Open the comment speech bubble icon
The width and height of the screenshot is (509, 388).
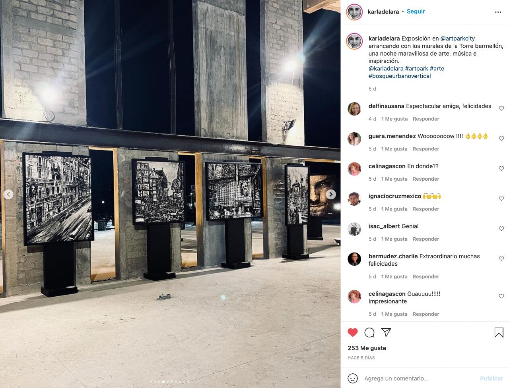pyautogui.click(x=369, y=332)
